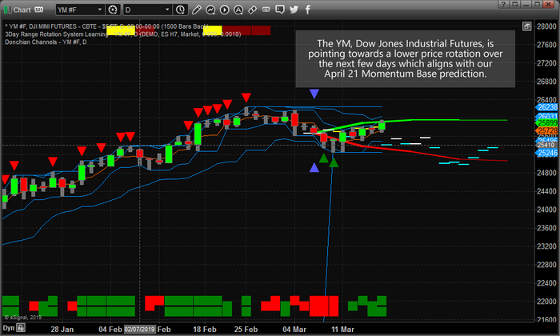Click the 25246 blue price label
The height and width of the screenshot is (336, 560).
[x=546, y=153]
